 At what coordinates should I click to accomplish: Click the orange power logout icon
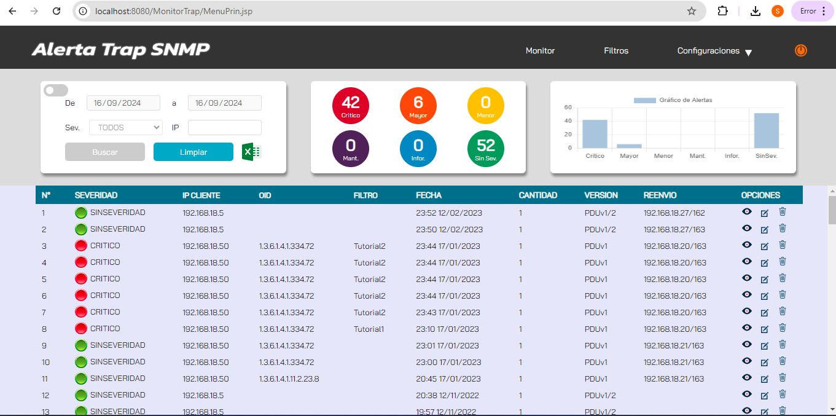tap(800, 50)
